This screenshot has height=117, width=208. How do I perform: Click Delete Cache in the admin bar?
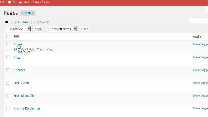41,2
